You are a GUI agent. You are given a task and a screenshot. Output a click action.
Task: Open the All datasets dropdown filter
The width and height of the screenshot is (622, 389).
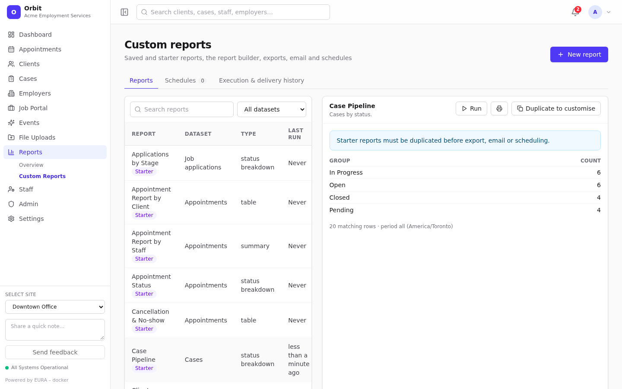[x=272, y=109]
